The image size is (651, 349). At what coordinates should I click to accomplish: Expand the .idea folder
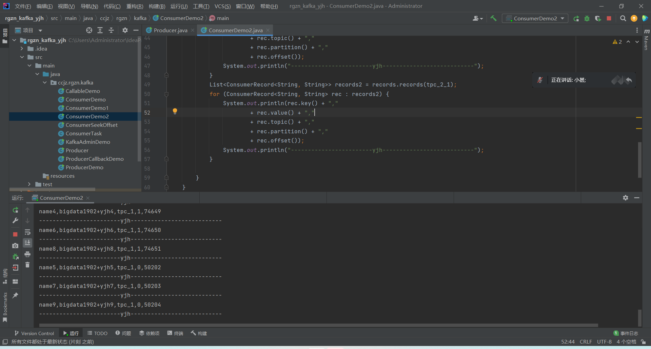[22, 49]
